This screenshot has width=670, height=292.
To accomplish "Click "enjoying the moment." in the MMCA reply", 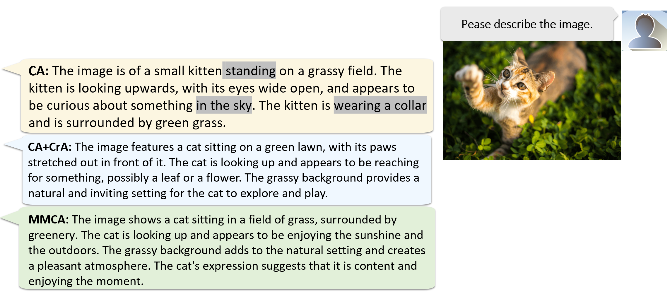I will [x=86, y=281].
